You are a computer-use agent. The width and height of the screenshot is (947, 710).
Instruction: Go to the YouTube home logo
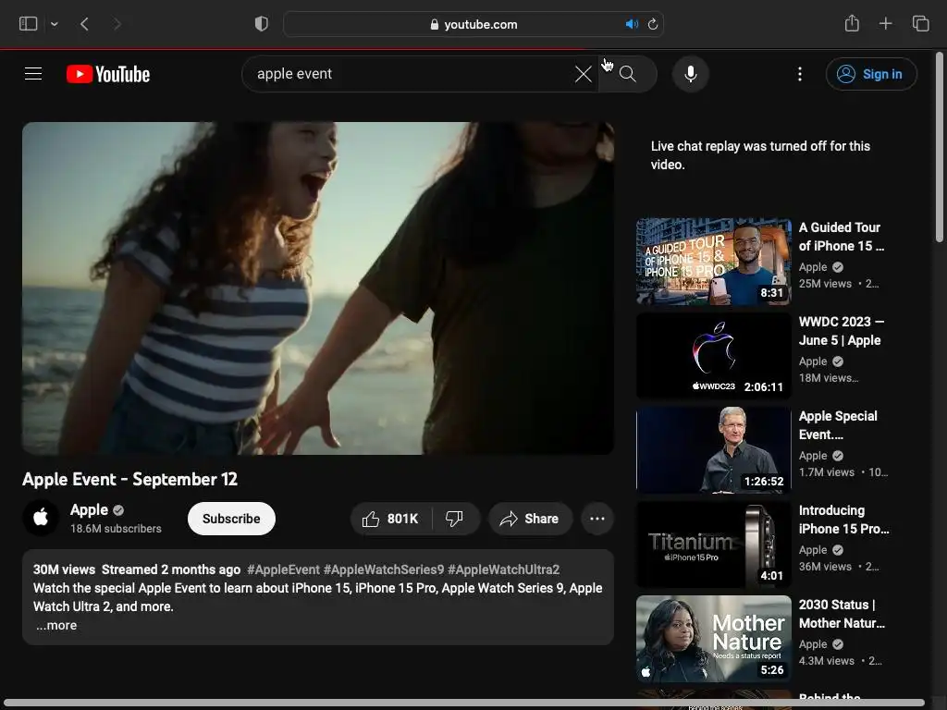pos(108,74)
